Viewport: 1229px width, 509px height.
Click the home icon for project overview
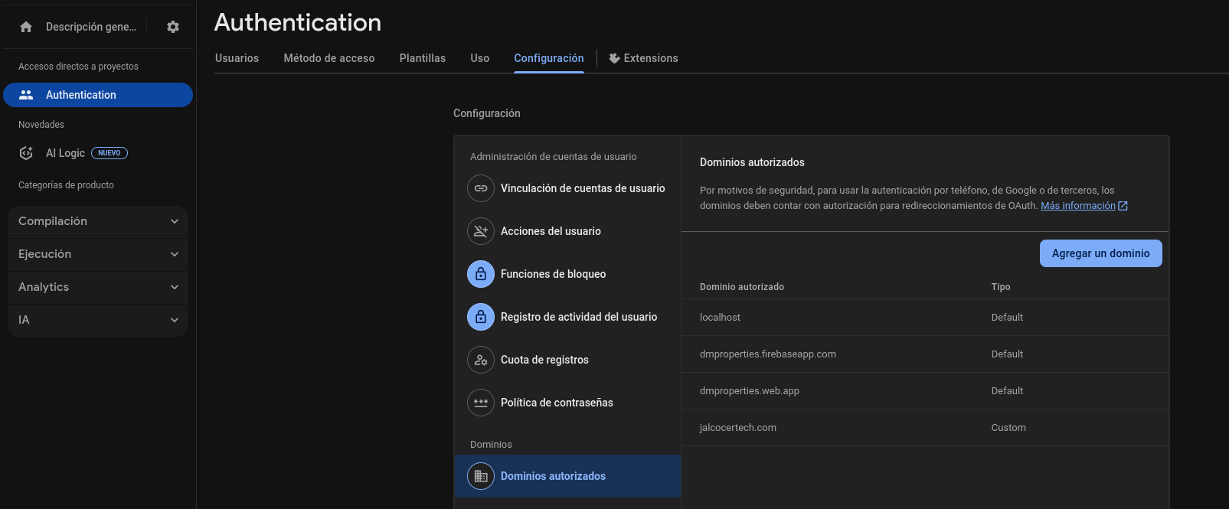point(26,27)
